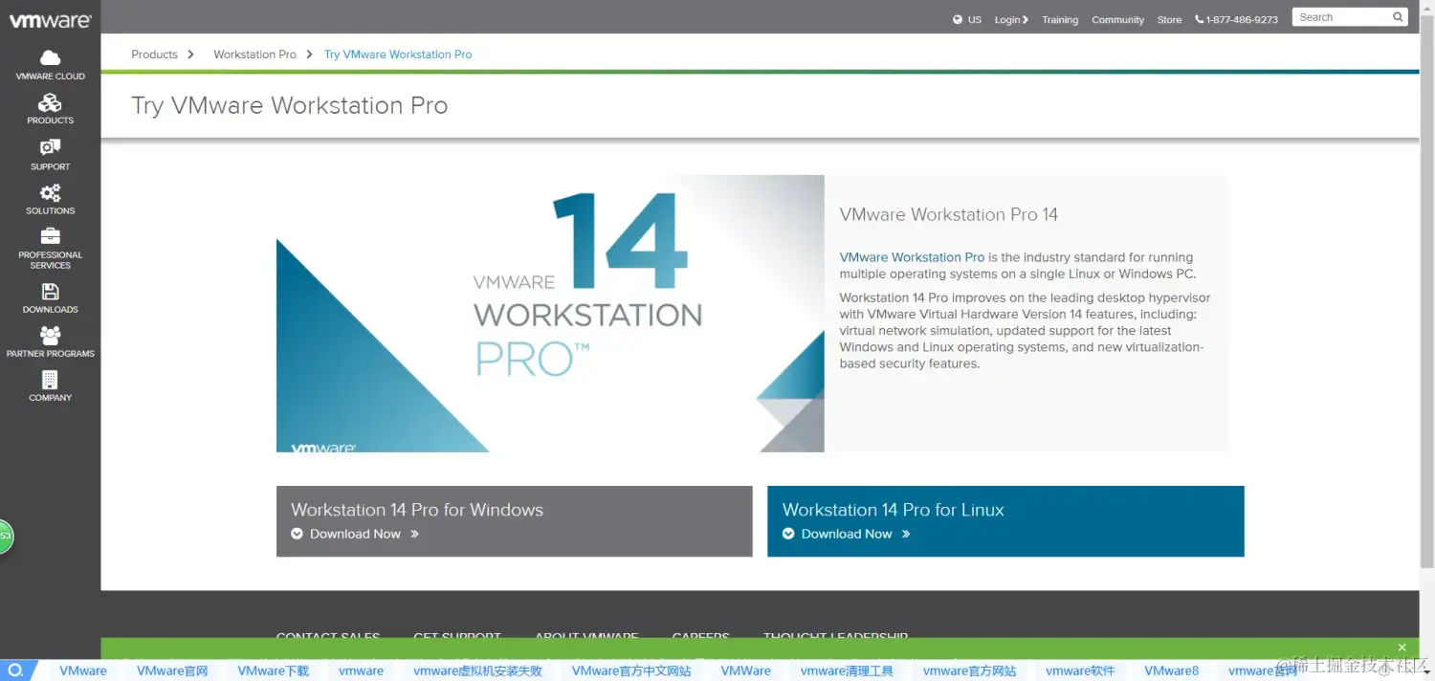Open the Professional Services briefcase icon
The width and height of the screenshot is (1435, 681).
click(50, 236)
